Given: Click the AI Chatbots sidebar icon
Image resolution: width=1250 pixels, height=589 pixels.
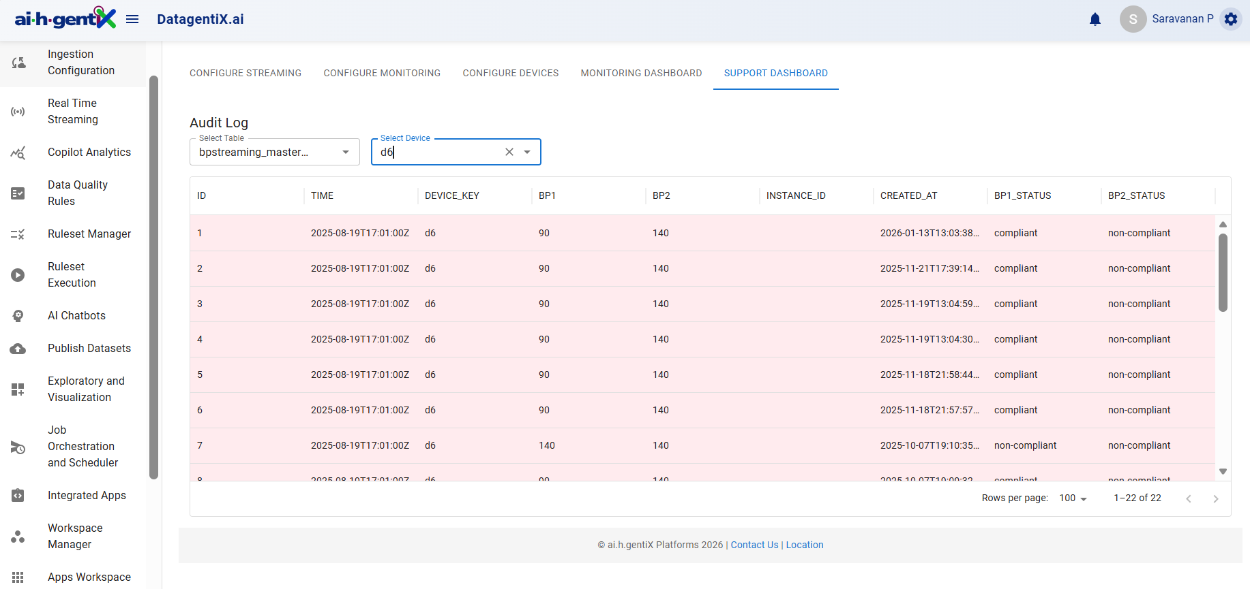Looking at the screenshot, I should pos(18,316).
